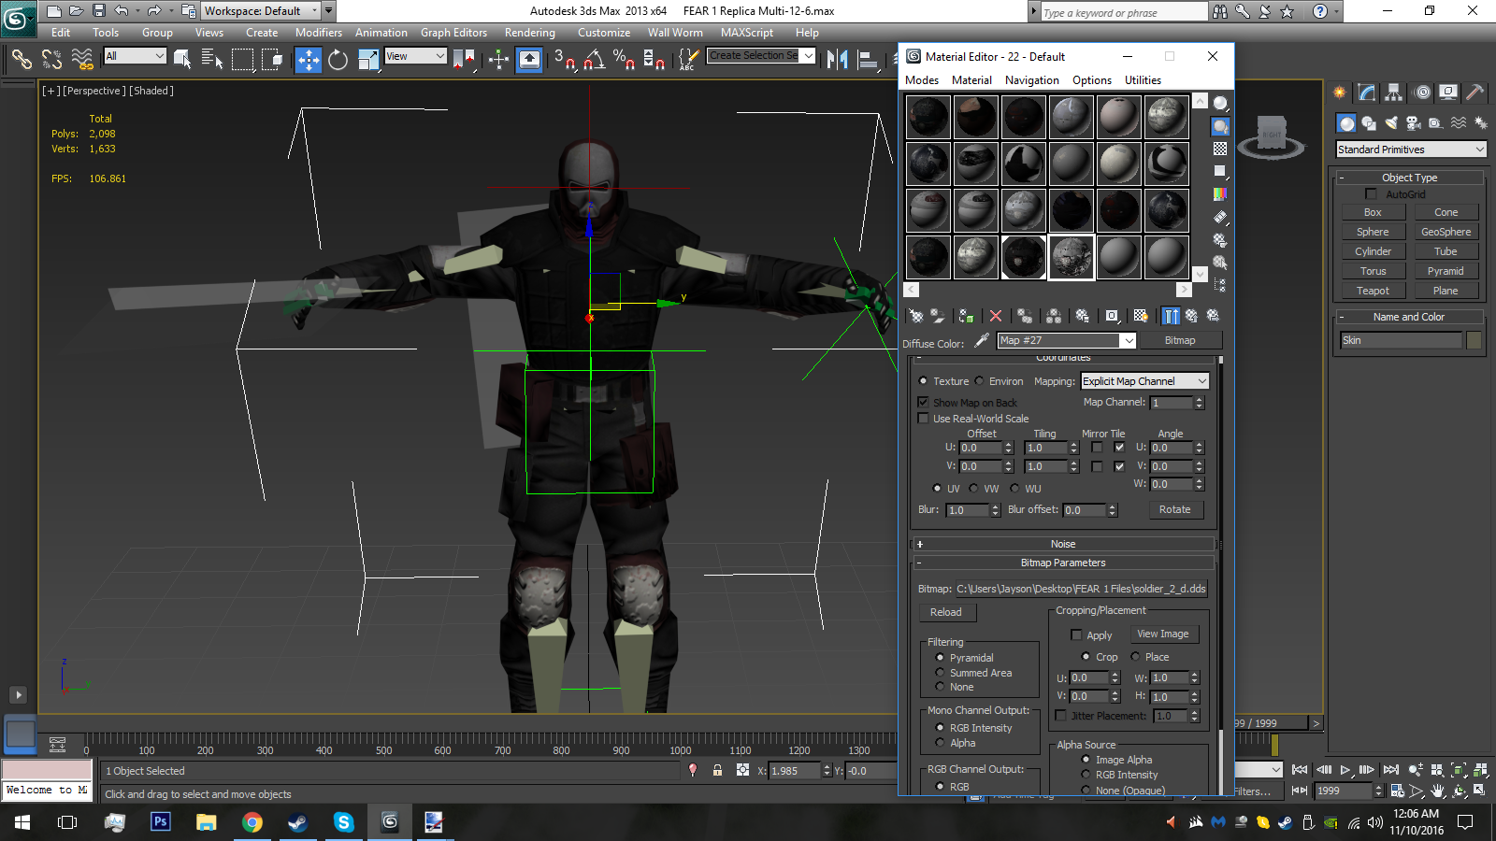Click the Video Color Check icon

1220,194
